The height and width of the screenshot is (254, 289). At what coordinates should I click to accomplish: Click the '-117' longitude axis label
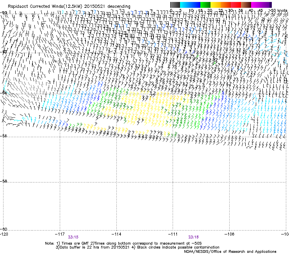[60, 234]
